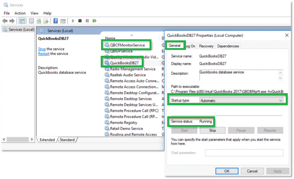Switch to the General tab
294x179 pixels.
(x=175, y=45)
